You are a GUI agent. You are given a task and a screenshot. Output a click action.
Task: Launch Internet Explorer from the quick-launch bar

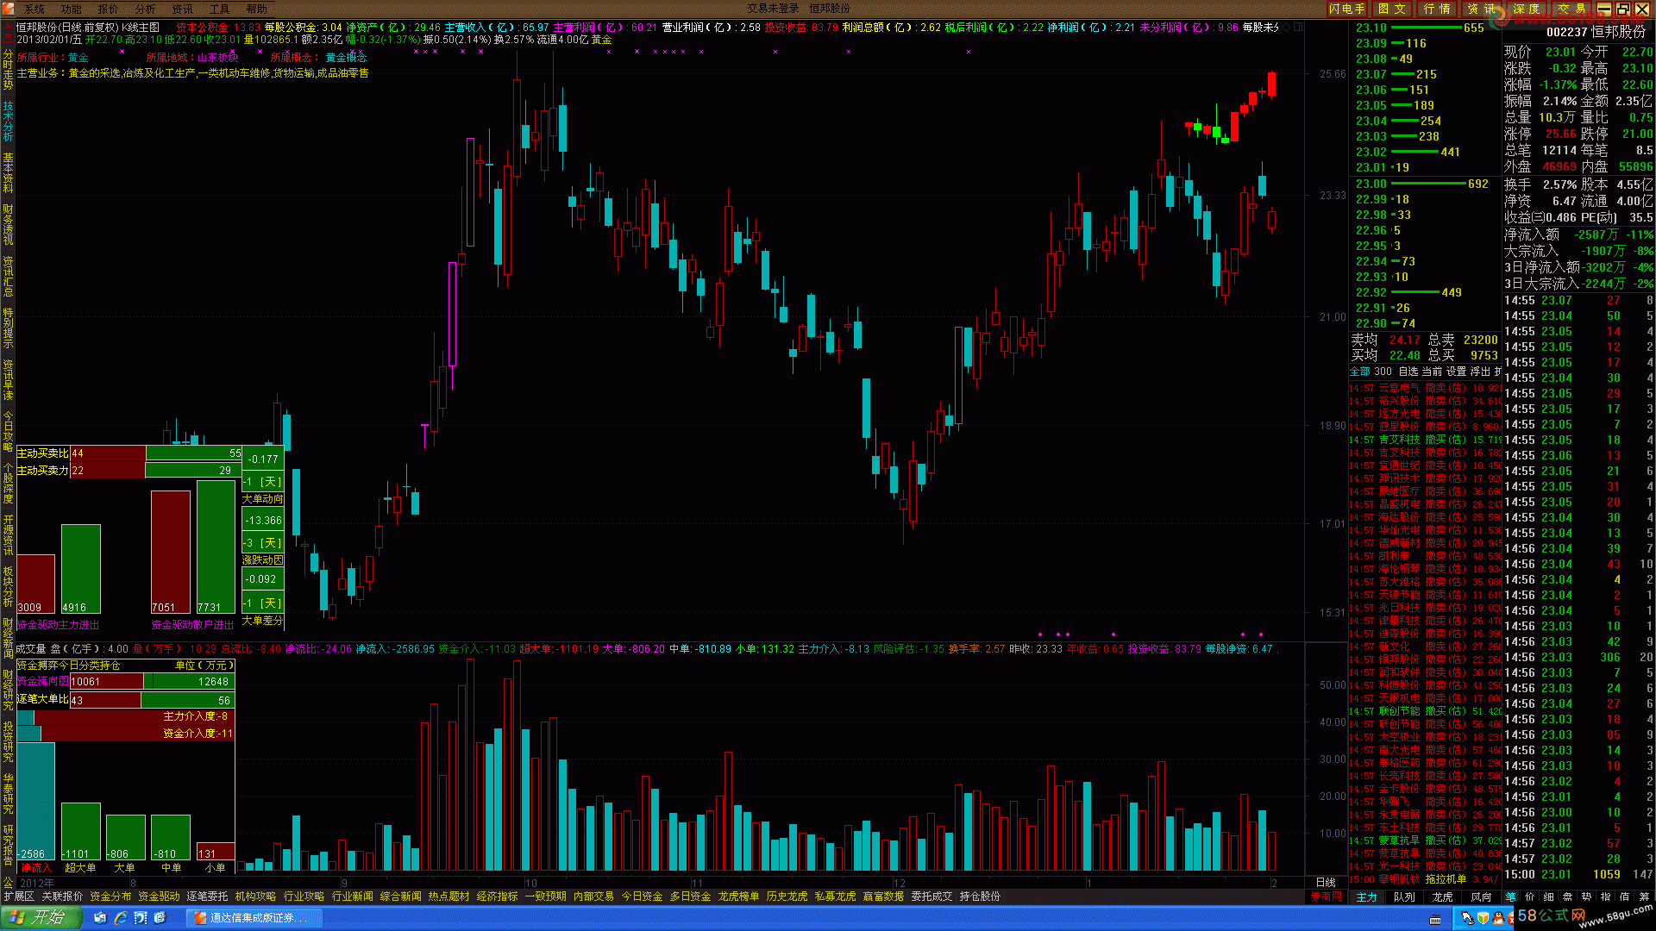121,918
